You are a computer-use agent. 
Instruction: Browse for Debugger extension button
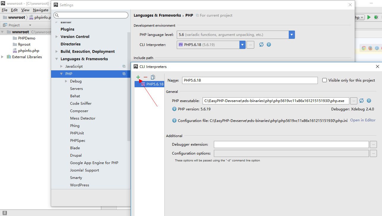pos(373,144)
